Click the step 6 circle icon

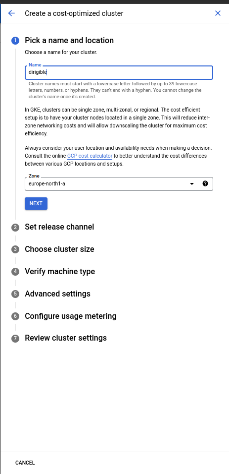pos(15,316)
